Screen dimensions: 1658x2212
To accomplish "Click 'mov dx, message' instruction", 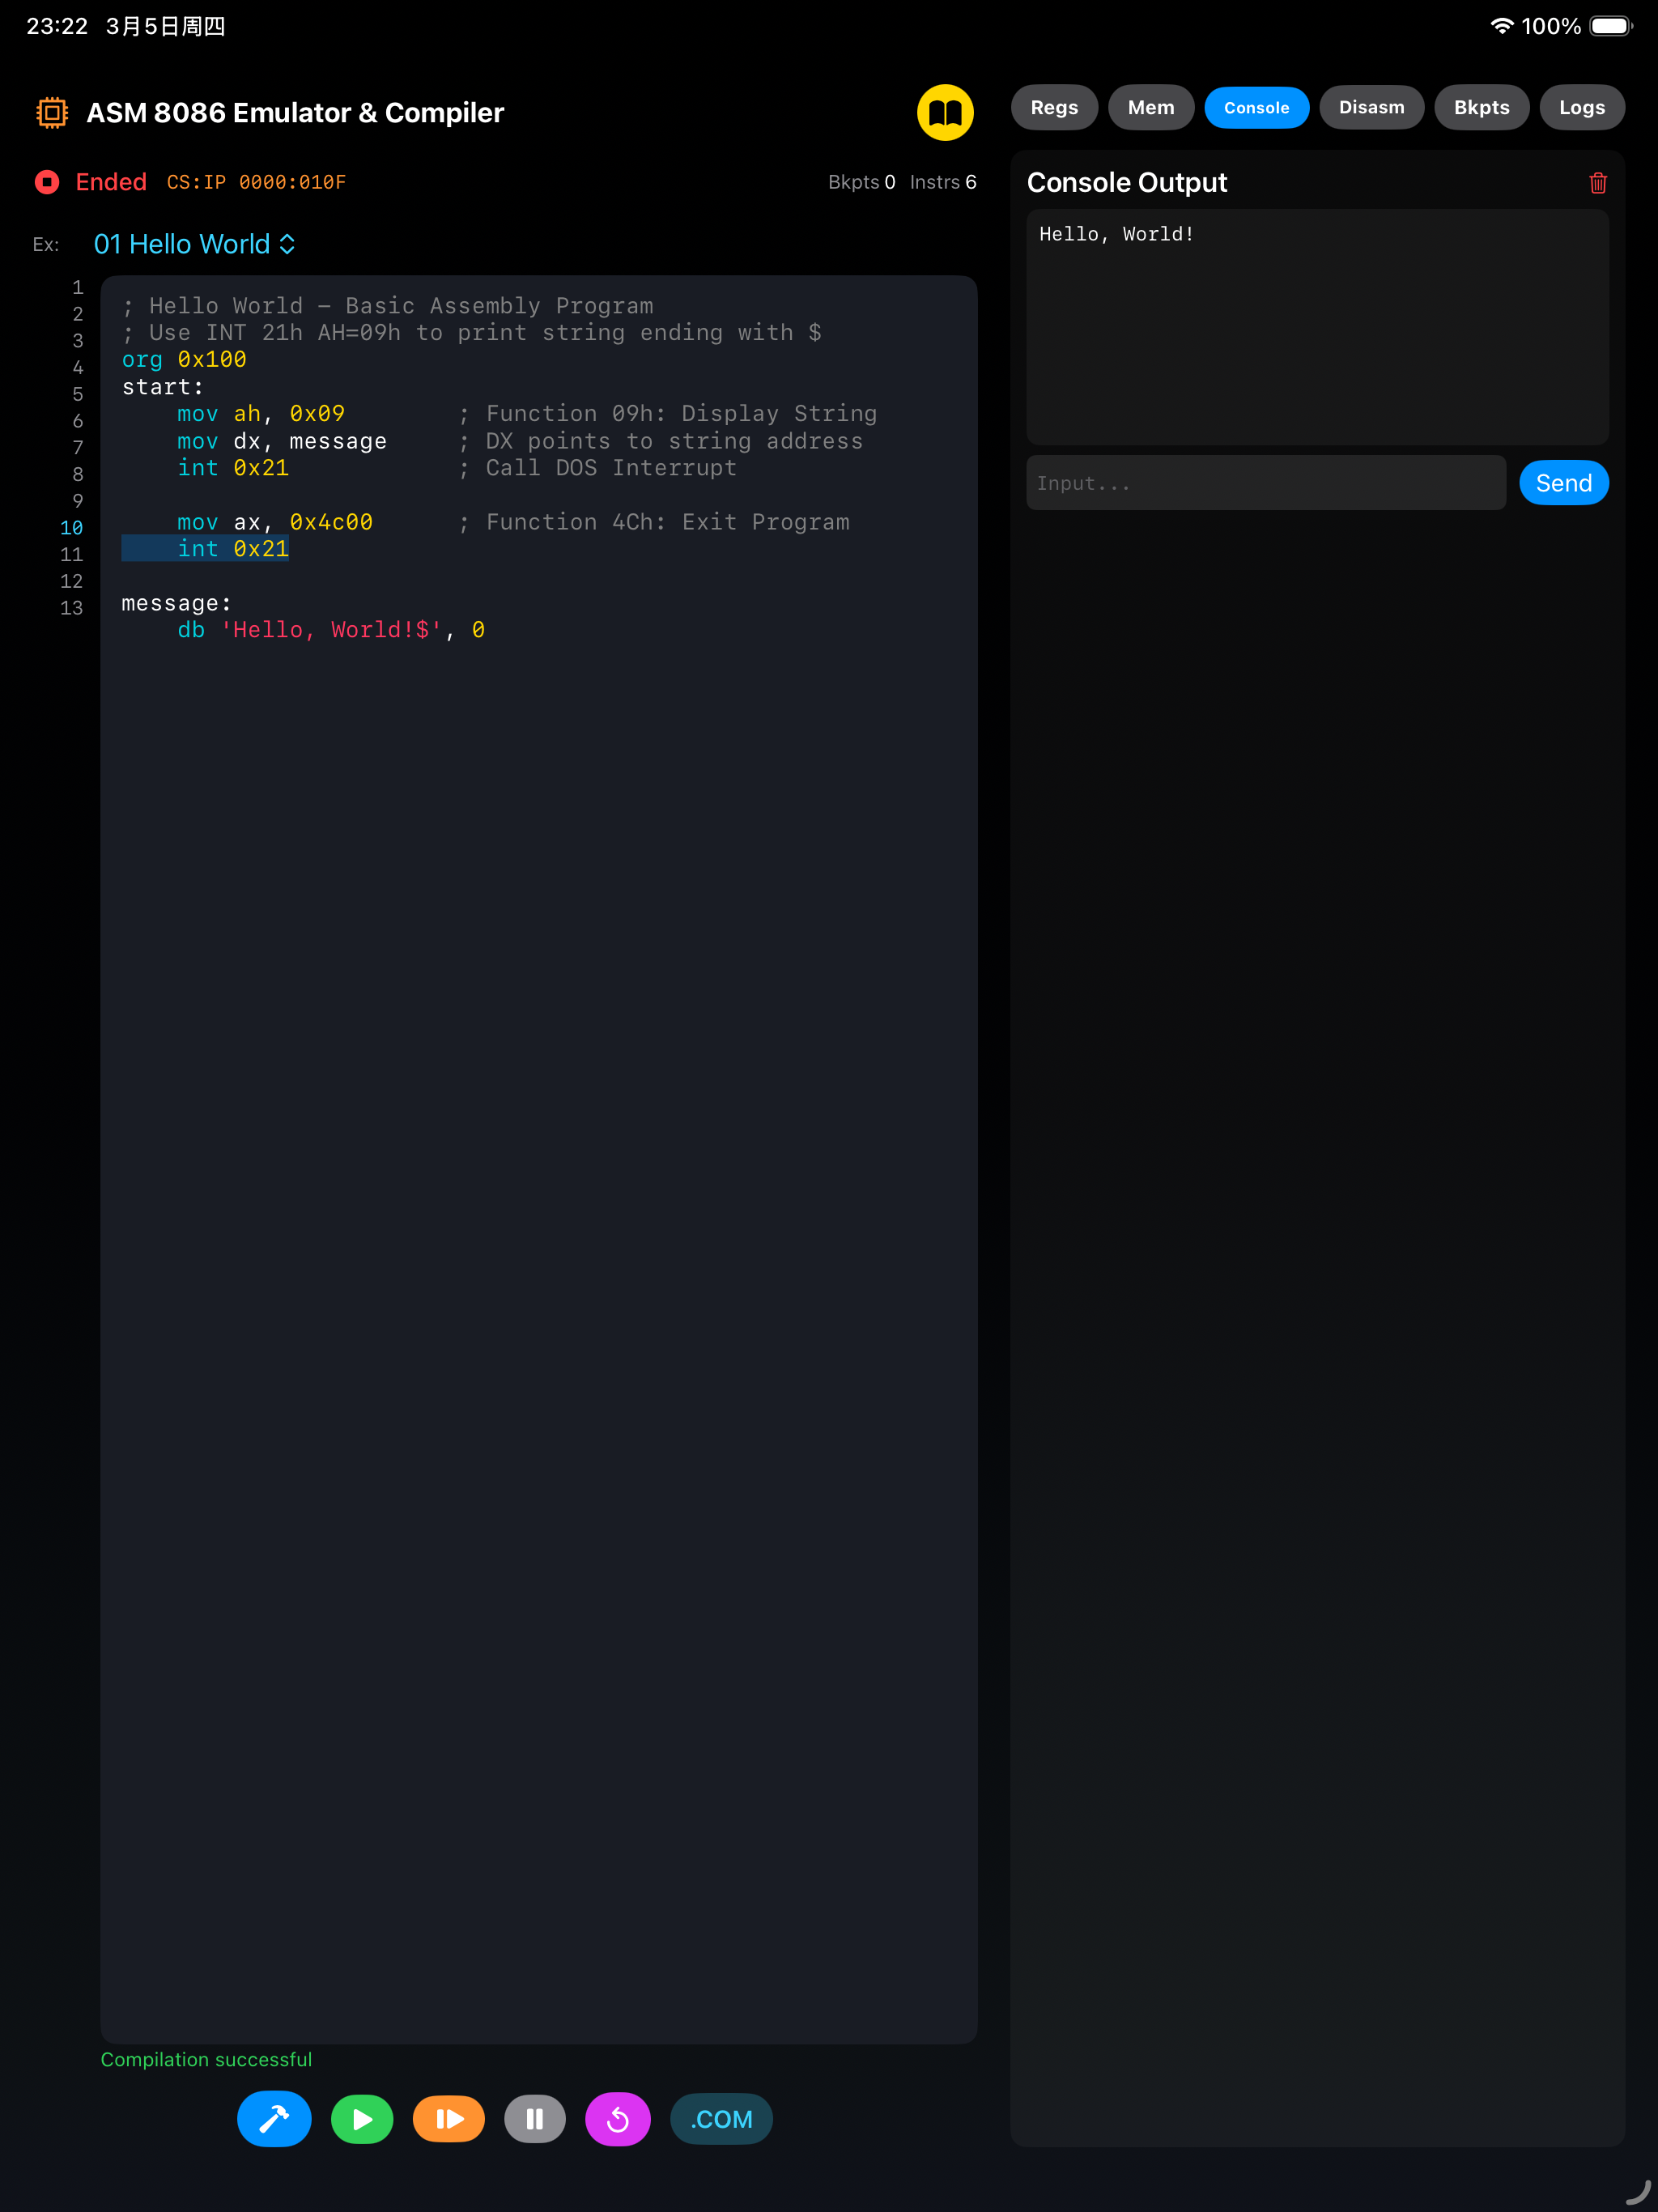I will click(x=282, y=441).
